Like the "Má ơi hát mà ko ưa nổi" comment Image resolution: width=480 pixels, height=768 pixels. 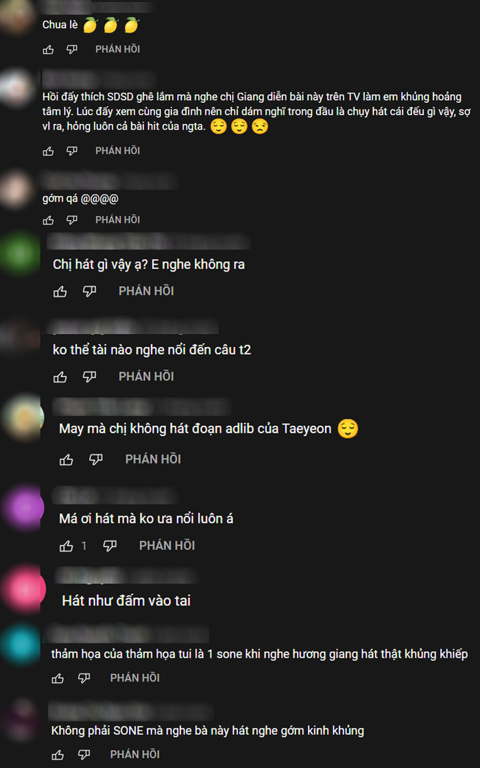pos(67,546)
